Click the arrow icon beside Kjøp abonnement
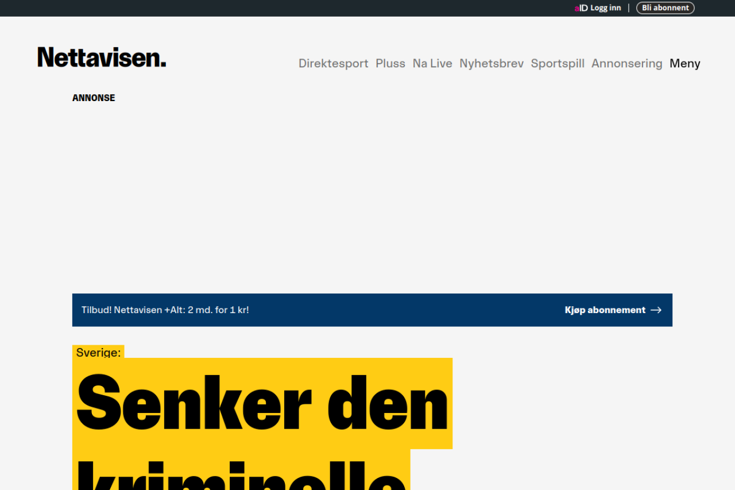The height and width of the screenshot is (490, 735). coord(656,310)
